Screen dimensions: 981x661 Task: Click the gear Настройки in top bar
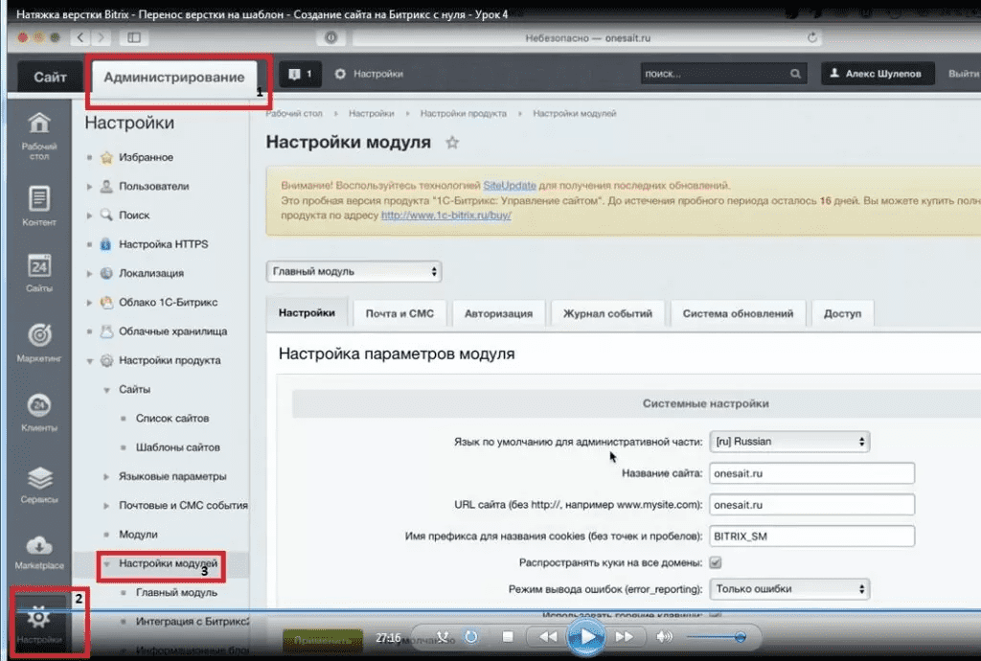(369, 74)
